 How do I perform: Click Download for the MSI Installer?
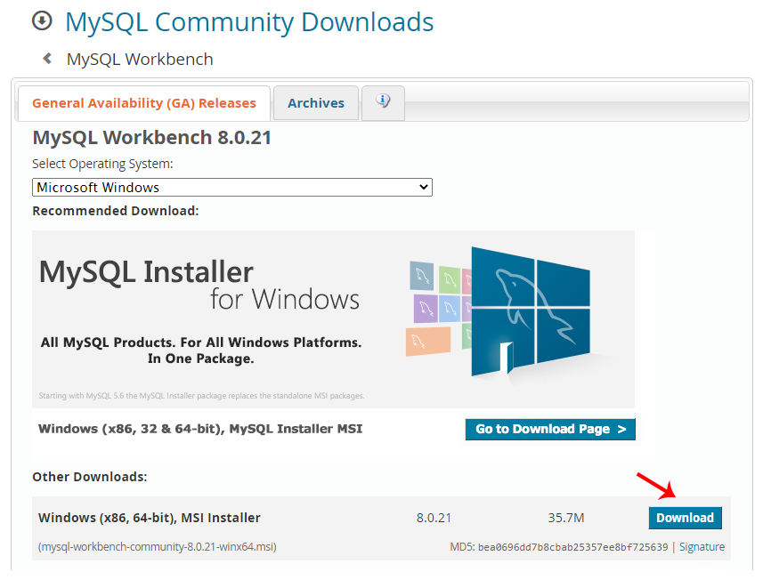pyautogui.click(x=685, y=518)
